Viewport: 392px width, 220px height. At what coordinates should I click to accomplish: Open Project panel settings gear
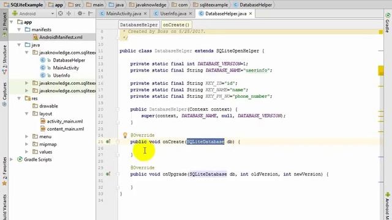pyautogui.click(x=80, y=13)
